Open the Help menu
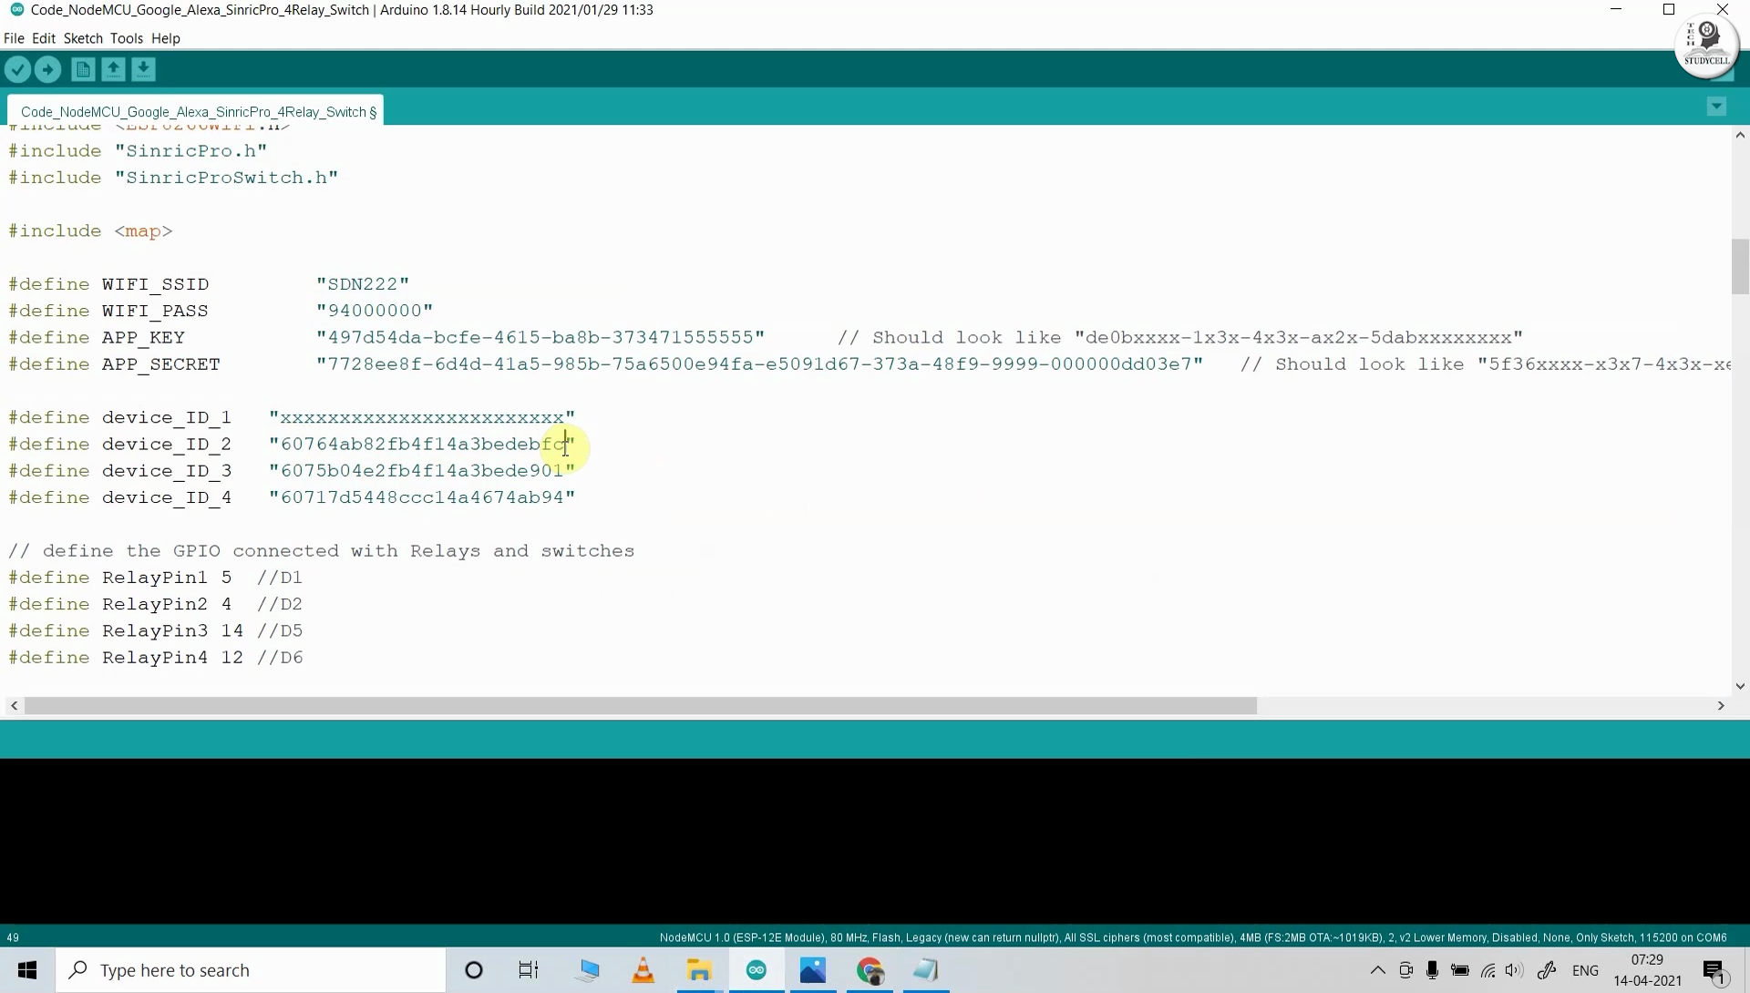The image size is (1750, 993). pyautogui.click(x=166, y=38)
